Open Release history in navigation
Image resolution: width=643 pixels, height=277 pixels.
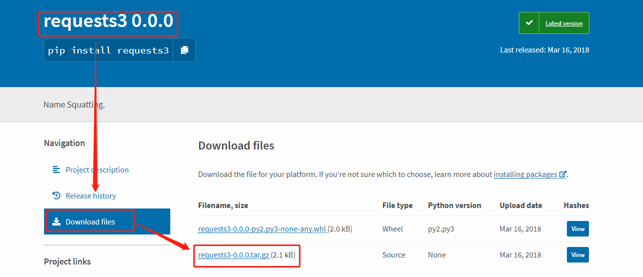tap(91, 195)
